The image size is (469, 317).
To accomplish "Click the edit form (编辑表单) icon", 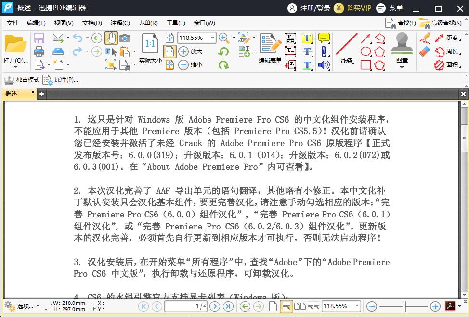I will tap(270, 48).
